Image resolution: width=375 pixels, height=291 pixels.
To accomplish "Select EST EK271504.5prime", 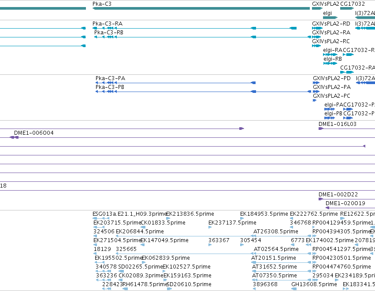I will (117, 240).
